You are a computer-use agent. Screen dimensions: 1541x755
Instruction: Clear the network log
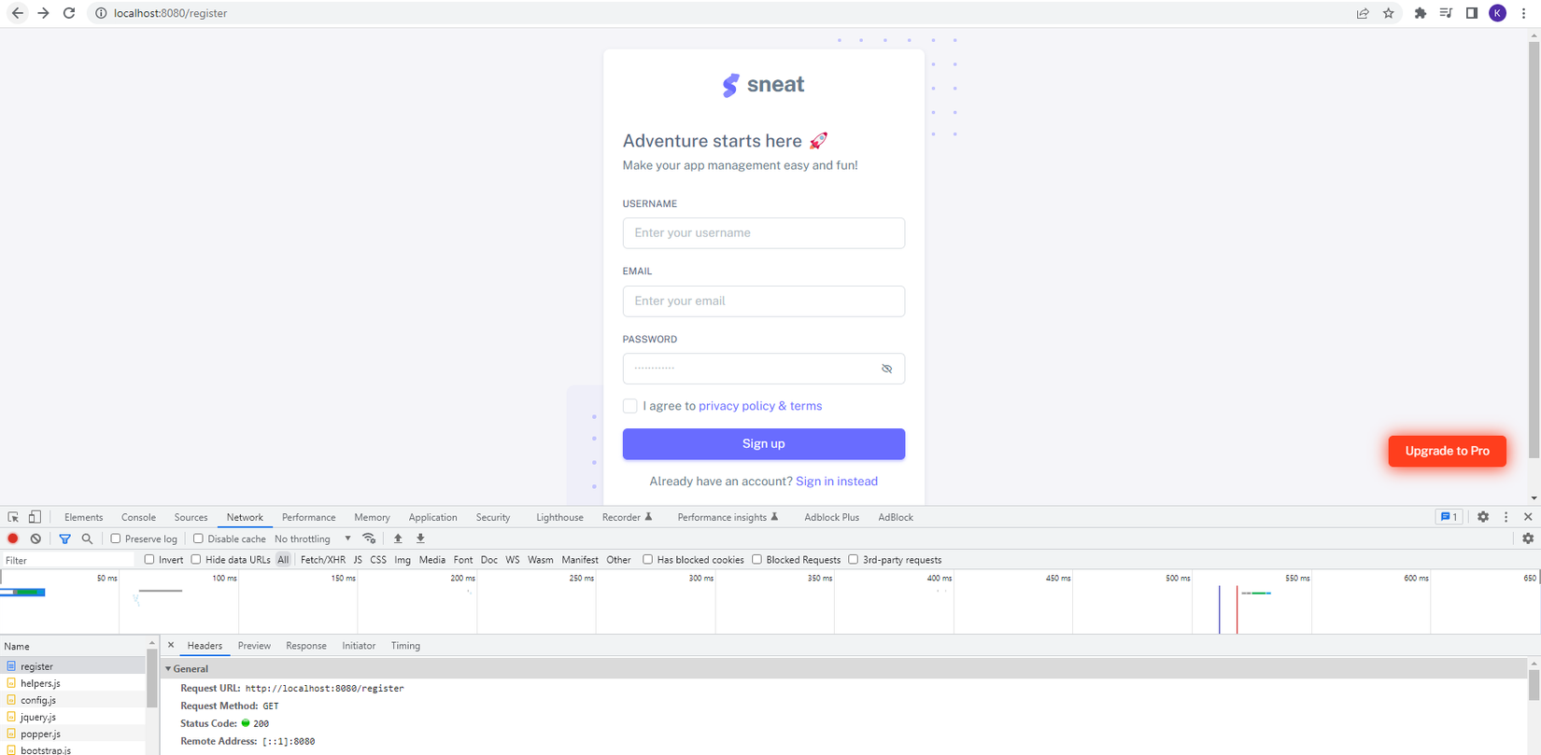coord(35,538)
